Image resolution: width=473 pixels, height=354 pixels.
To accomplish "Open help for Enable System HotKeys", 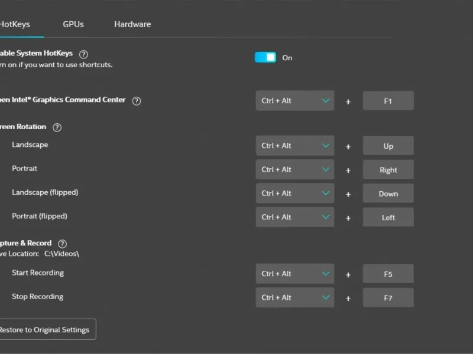I will pos(83,54).
